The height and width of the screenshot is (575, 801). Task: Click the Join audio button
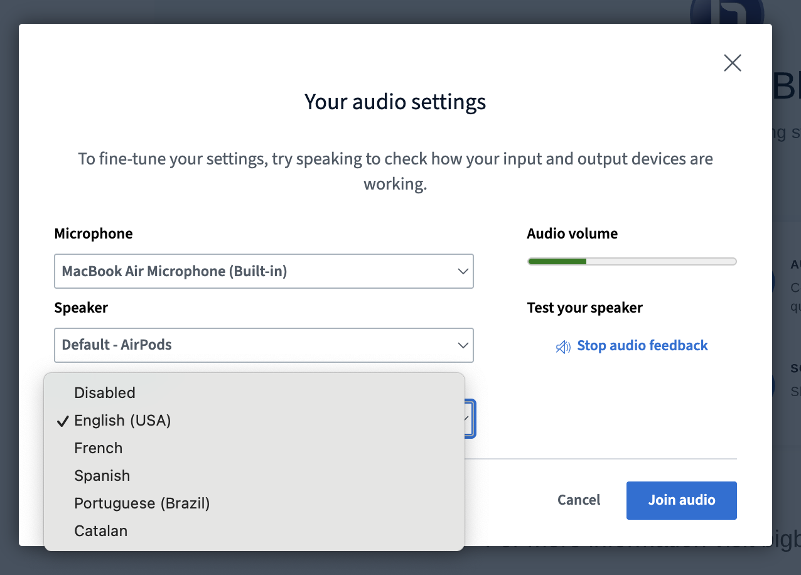click(x=682, y=500)
